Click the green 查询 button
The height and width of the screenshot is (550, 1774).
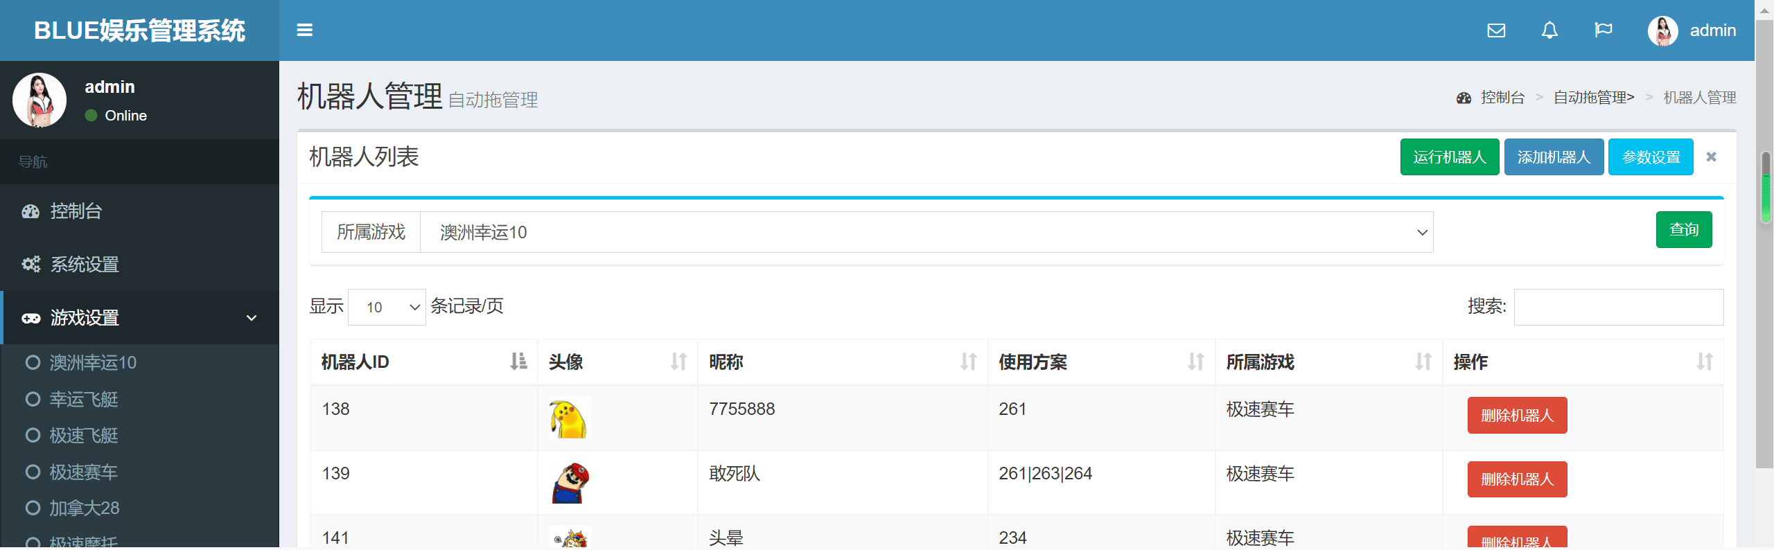1684,229
